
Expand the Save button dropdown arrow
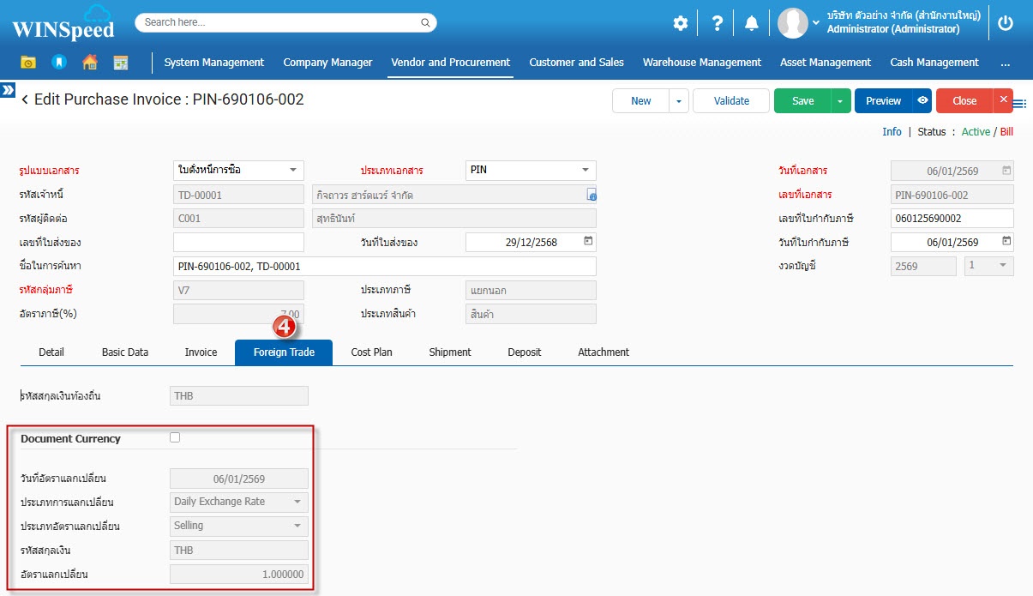(841, 101)
